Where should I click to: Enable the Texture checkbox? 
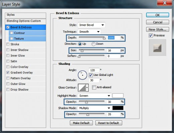(11, 38)
